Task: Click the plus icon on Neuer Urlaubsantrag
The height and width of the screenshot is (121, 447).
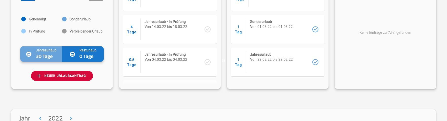Action: point(39,76)
